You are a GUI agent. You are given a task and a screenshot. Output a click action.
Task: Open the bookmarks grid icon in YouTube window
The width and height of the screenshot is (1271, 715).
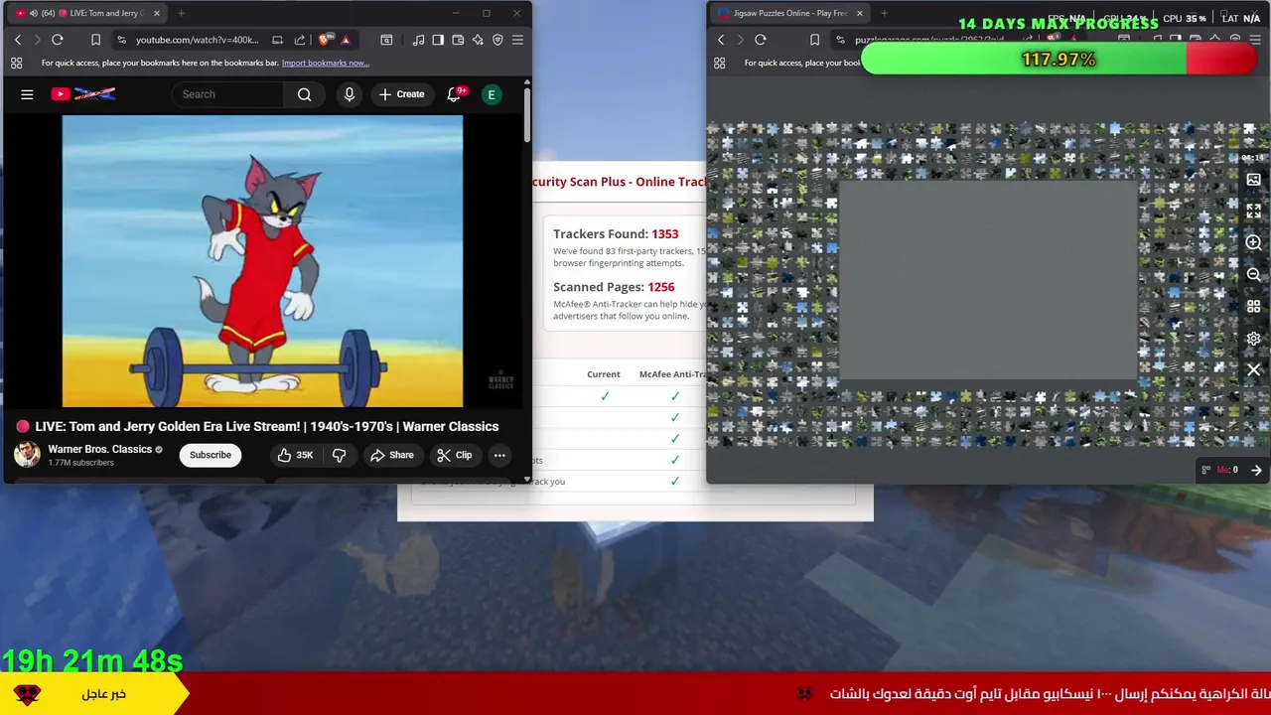pos(16,63)
